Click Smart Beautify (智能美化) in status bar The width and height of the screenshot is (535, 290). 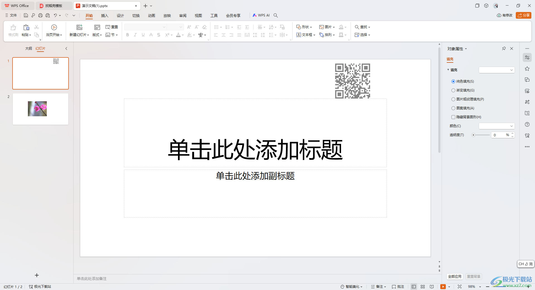(x=352, y=287)
